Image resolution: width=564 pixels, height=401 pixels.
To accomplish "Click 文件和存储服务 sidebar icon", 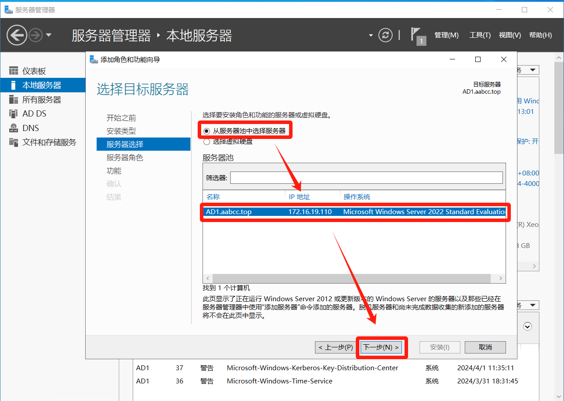I will click(14, 142).
